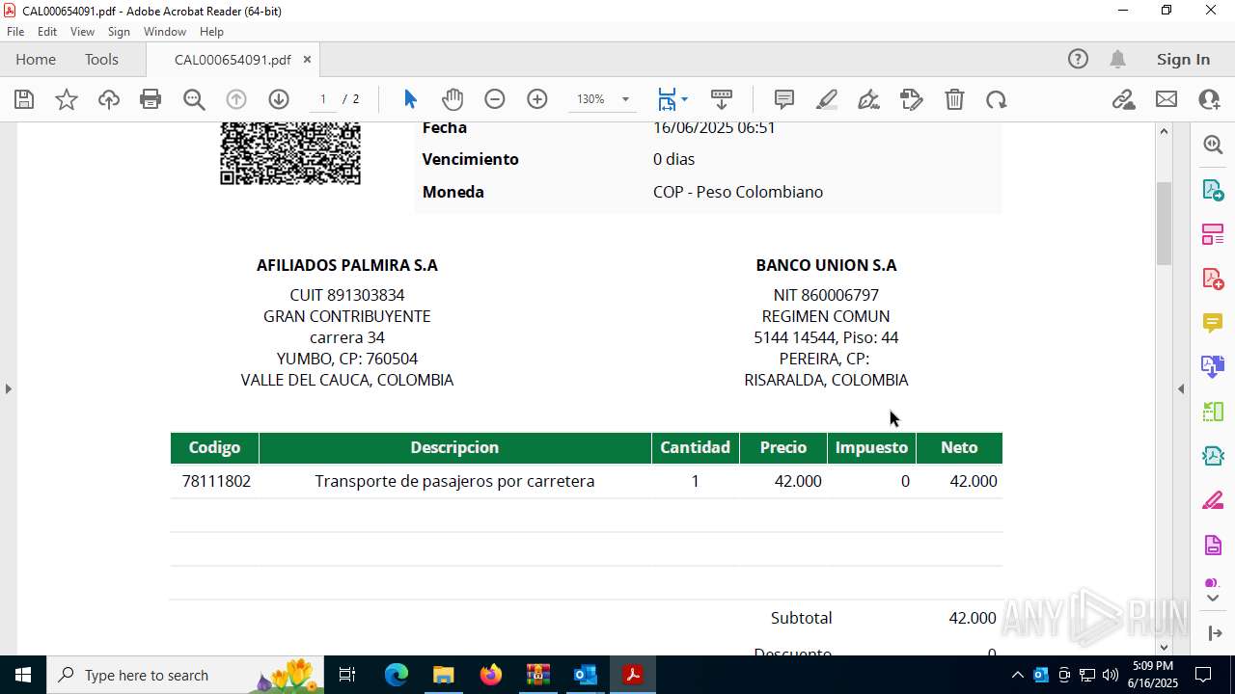
Task: Open the Sign menu
Action: click(x=119, y=32)
